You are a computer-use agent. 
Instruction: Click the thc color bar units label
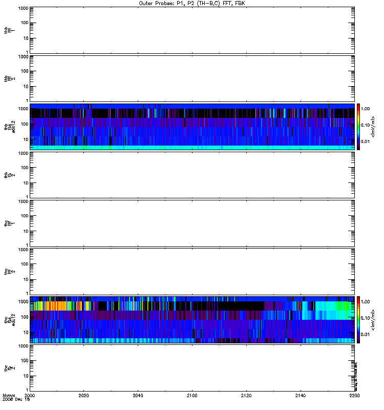click(373, 320)
